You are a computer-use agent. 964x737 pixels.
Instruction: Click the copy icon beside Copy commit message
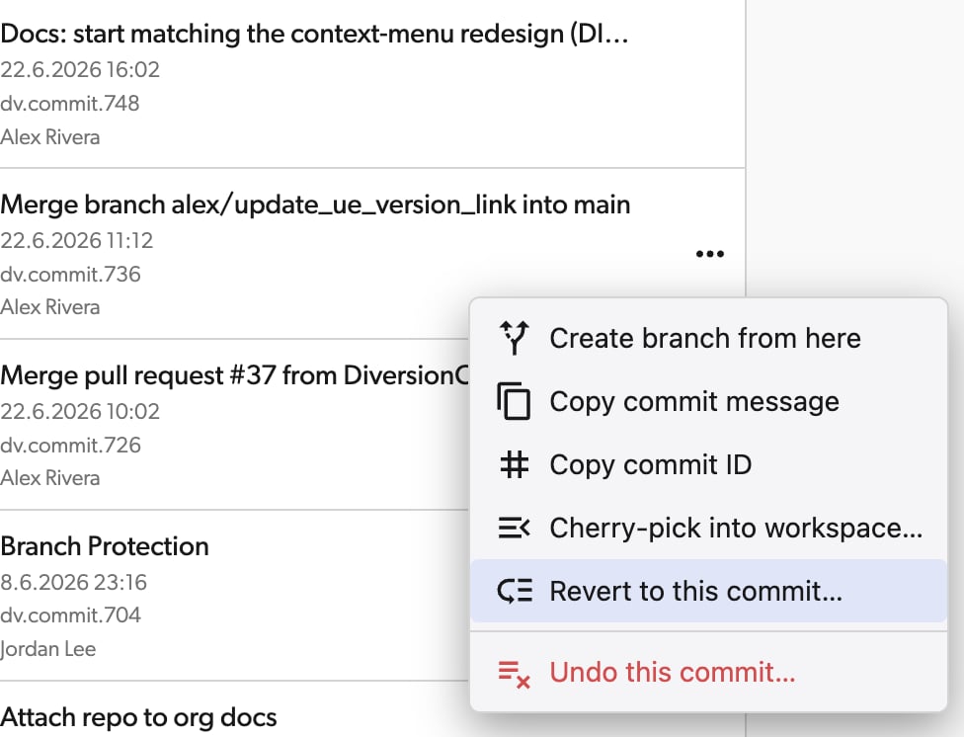(x=514, y=401)
